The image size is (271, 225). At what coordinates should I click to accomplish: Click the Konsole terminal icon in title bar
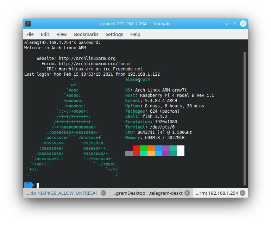pos(28,24)
